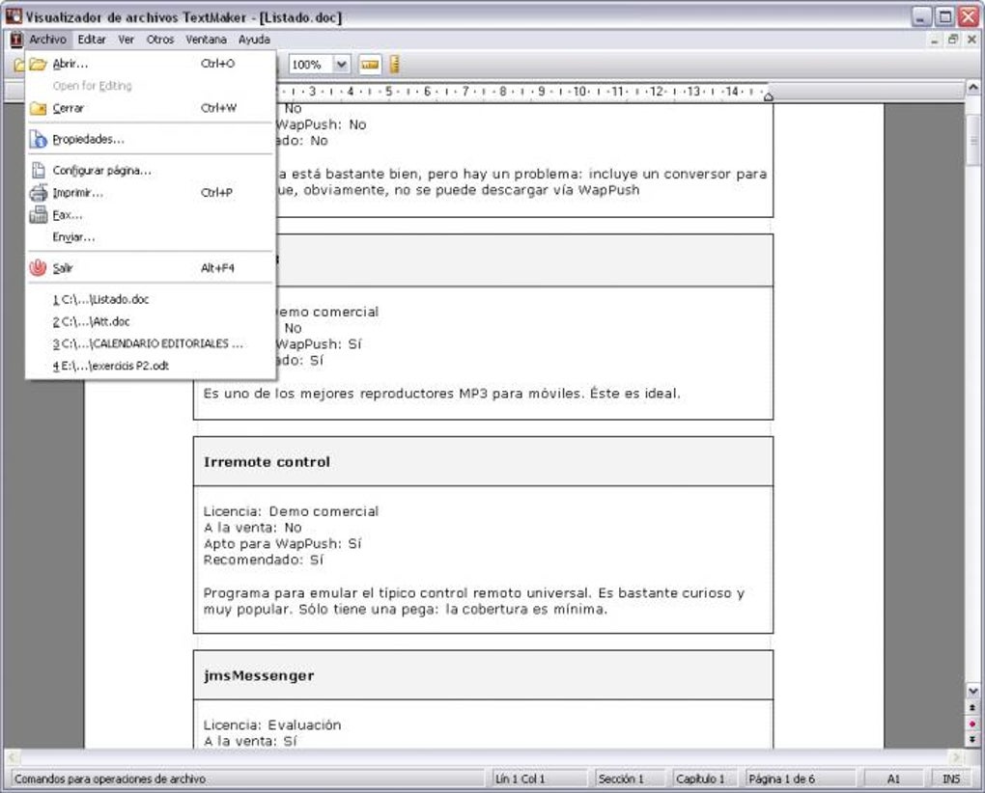The image size is (985, 793).
Task: Open recent file 1 Listado.doc
Action: tap(150, 299)
